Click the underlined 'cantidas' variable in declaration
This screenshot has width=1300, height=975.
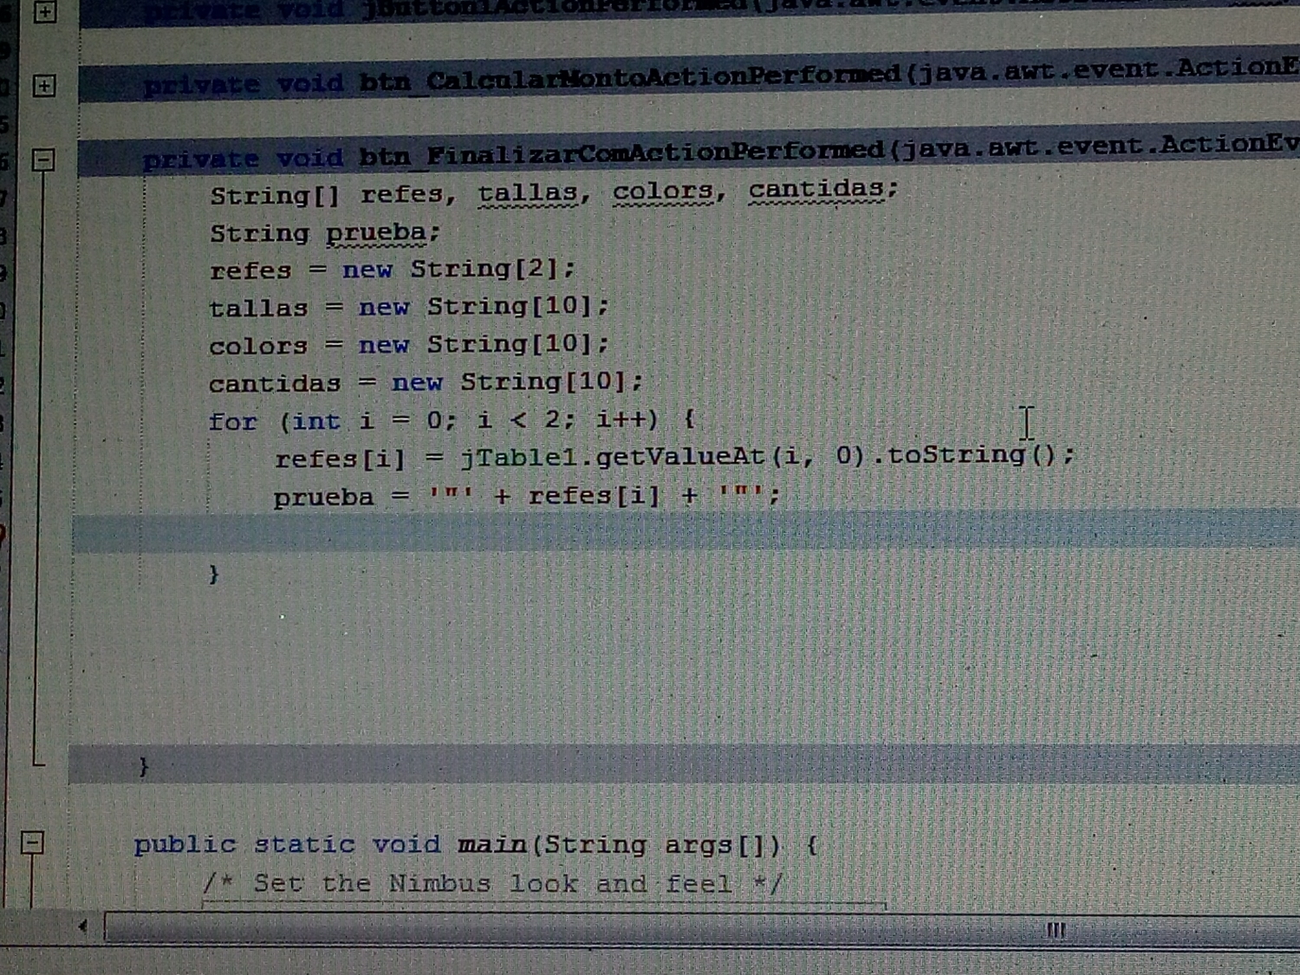(816, 188)
